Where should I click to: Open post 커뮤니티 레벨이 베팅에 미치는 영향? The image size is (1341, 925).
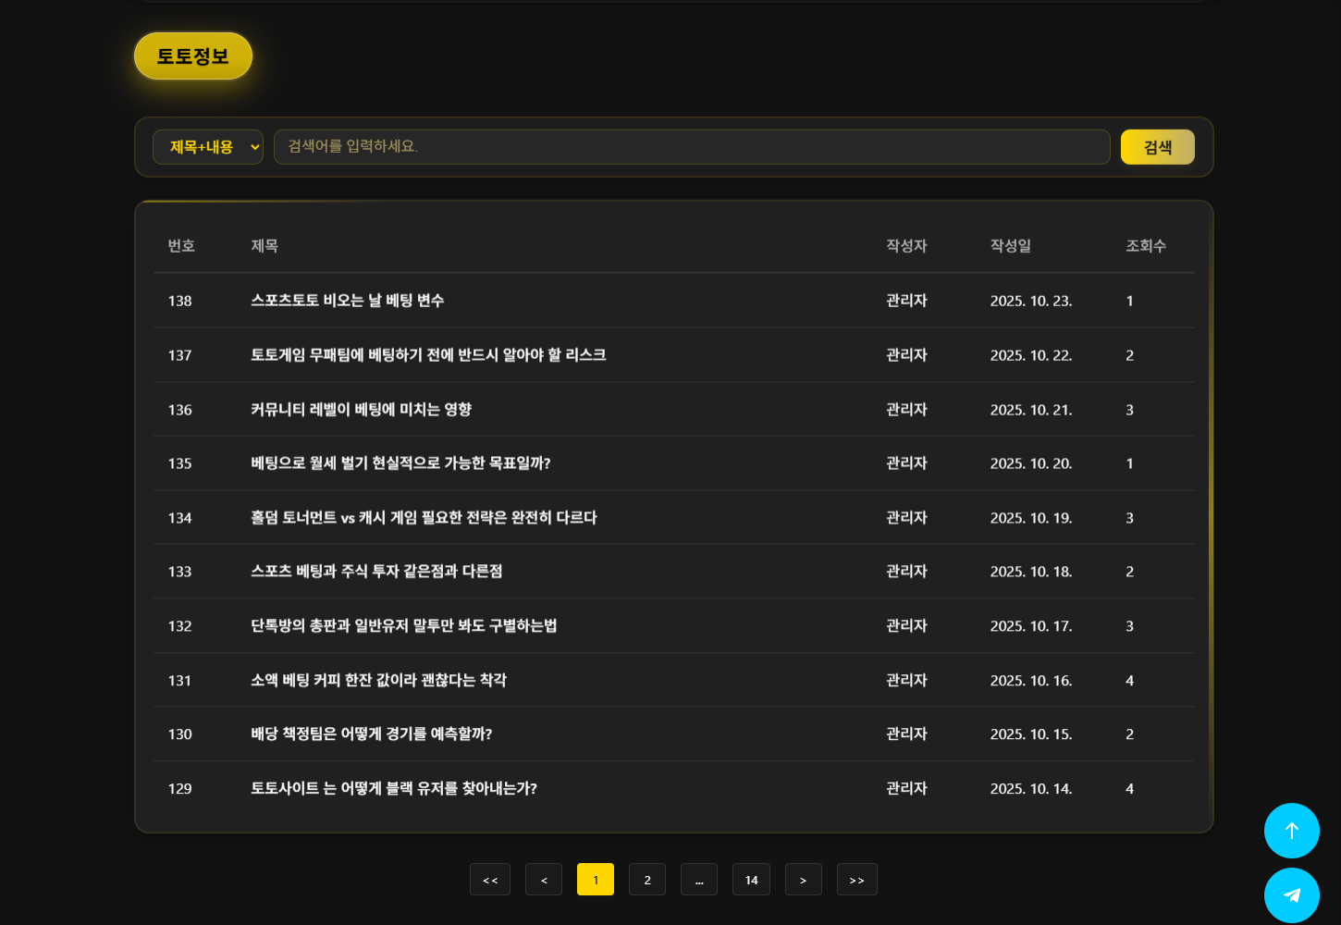(362, 410)
